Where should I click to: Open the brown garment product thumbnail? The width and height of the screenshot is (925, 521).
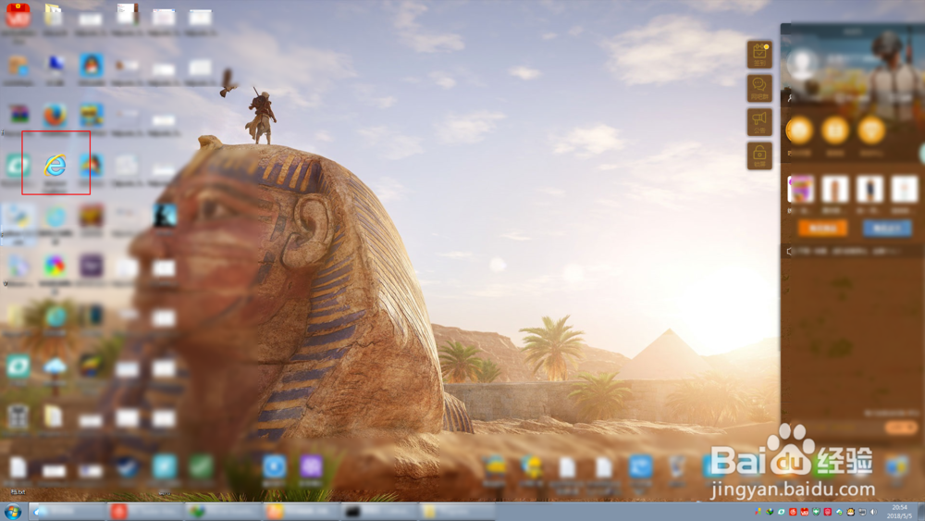[834, 190]
